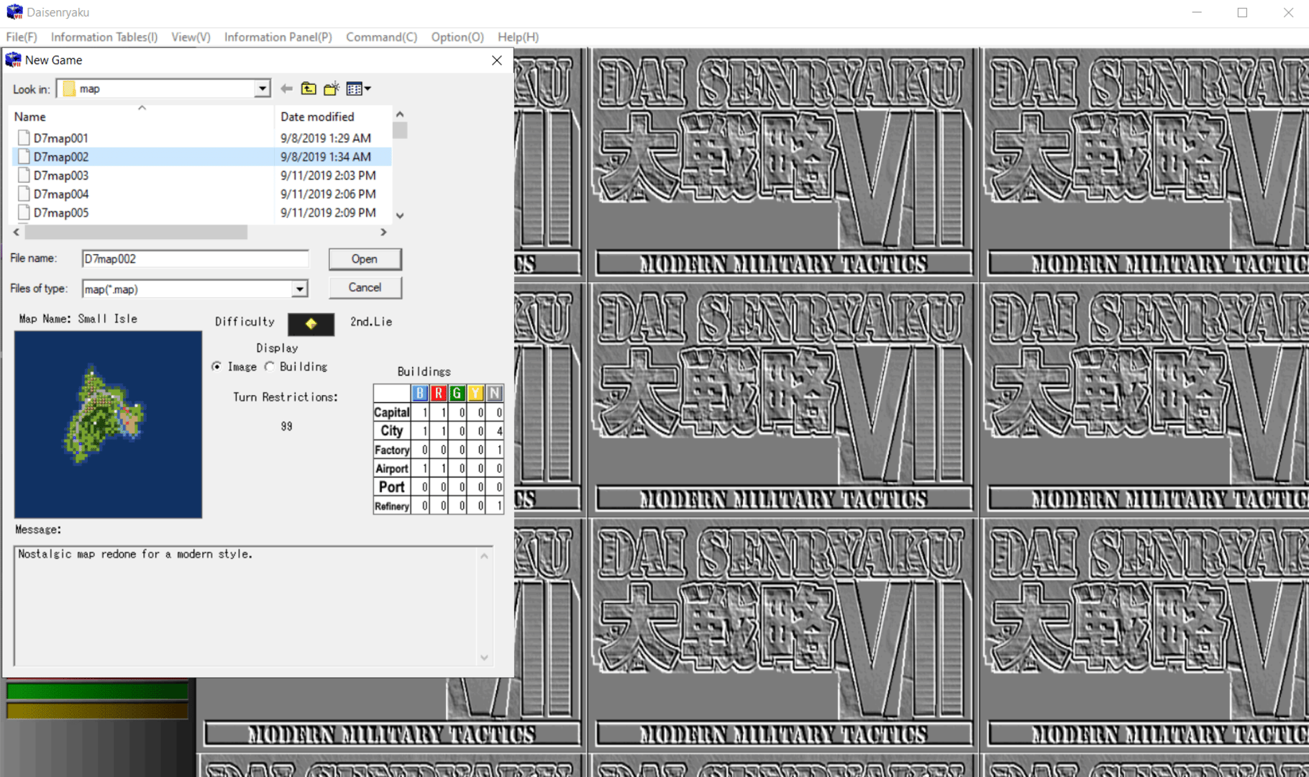Screen dimensions: 1309x777
Task: Select the Building display radio button
Action: coord(270,366)
